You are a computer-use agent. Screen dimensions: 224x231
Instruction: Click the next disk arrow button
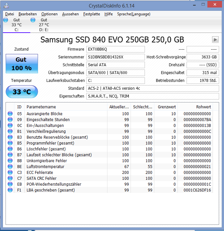pyautogui.click(x=215, y=39)
